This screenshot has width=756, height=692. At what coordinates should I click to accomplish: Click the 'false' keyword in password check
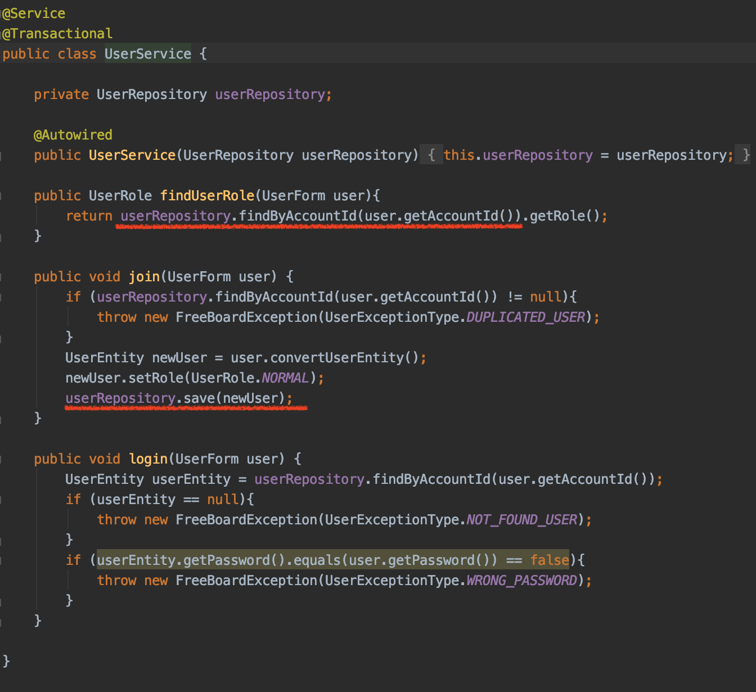click(550, 560)
